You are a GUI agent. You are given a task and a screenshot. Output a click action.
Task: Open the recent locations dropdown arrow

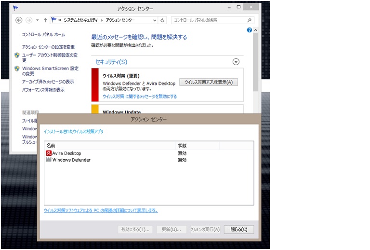point(37,20)
